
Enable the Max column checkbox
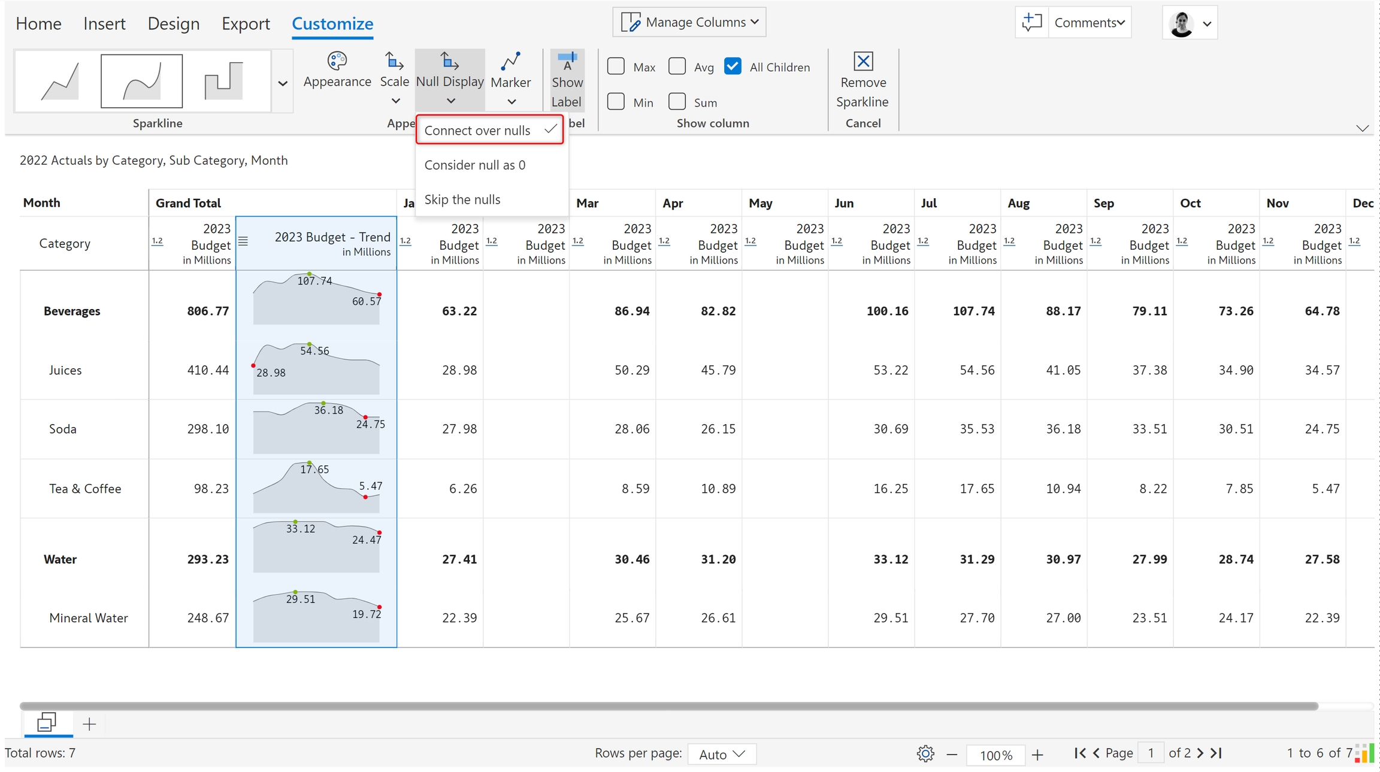coord(616,66)
